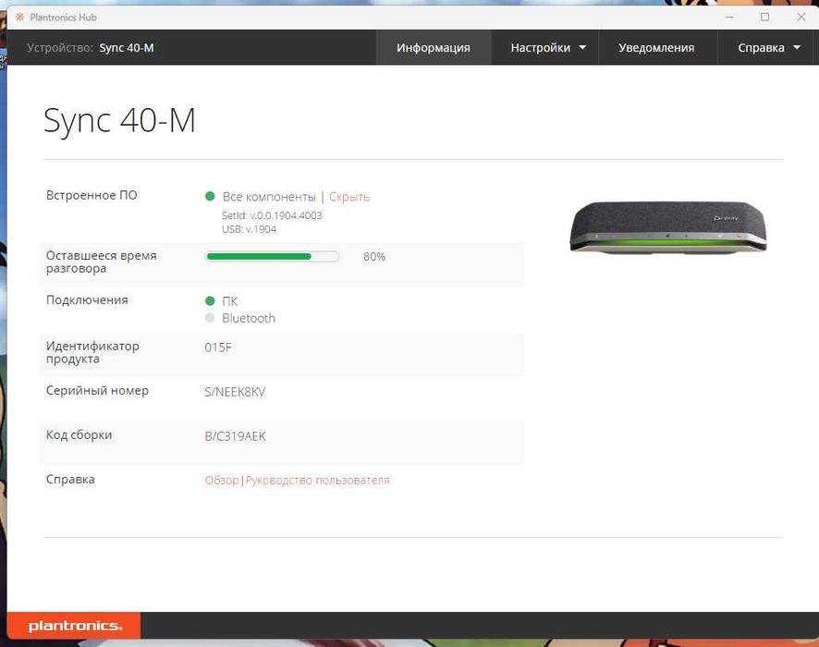Expand the Настройки dropdown arrow

click(x=582, y=47)
